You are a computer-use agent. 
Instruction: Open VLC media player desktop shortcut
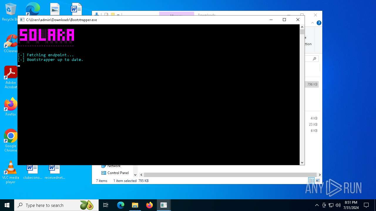coord(11,172)
